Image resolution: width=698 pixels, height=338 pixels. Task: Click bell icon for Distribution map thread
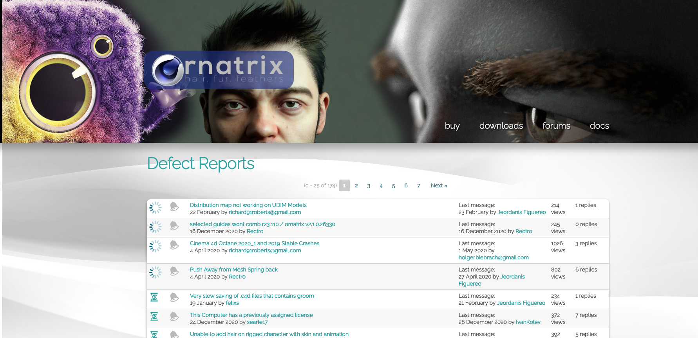tap(174, 207)
